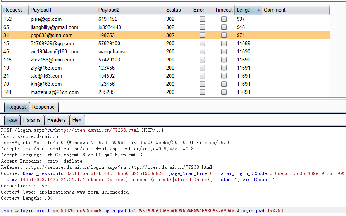
Task: Click the Accept-Encoding header line
Action: click(42, 161)
